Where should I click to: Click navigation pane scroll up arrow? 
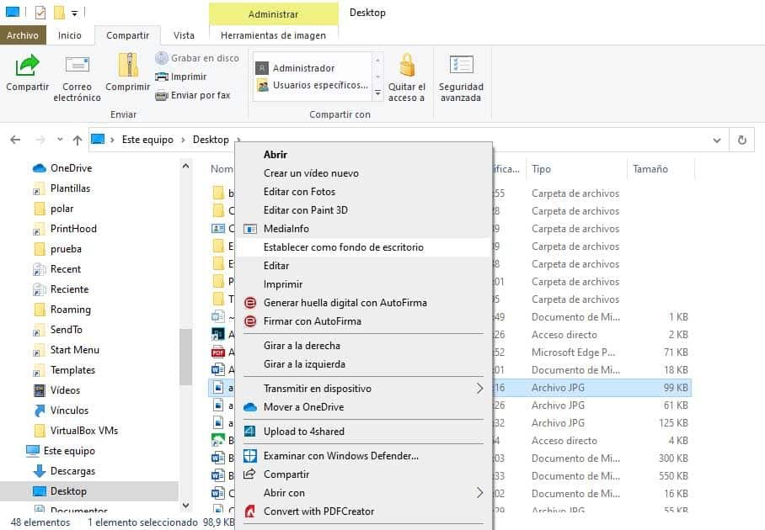(185, 166)
